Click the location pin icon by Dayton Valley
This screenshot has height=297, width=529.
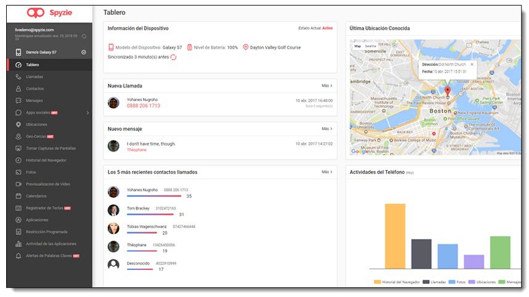245,47
